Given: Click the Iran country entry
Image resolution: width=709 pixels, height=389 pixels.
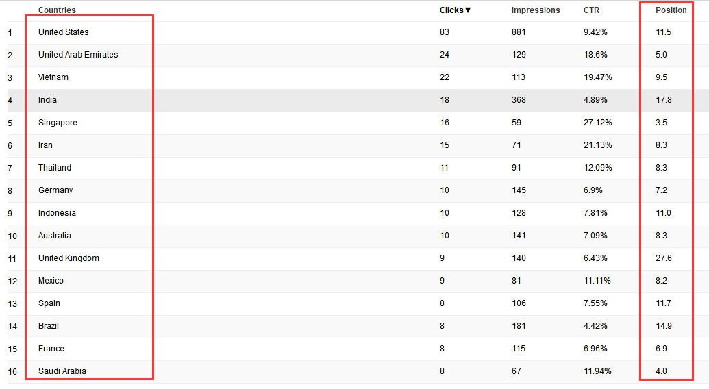Looking at the screenshot, I should pyautogui.click(x=45, y=145).
